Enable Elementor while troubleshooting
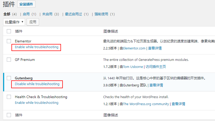 36,47
